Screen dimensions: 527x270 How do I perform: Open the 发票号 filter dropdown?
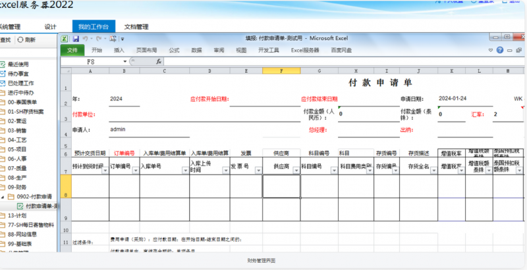coord(258,169)
